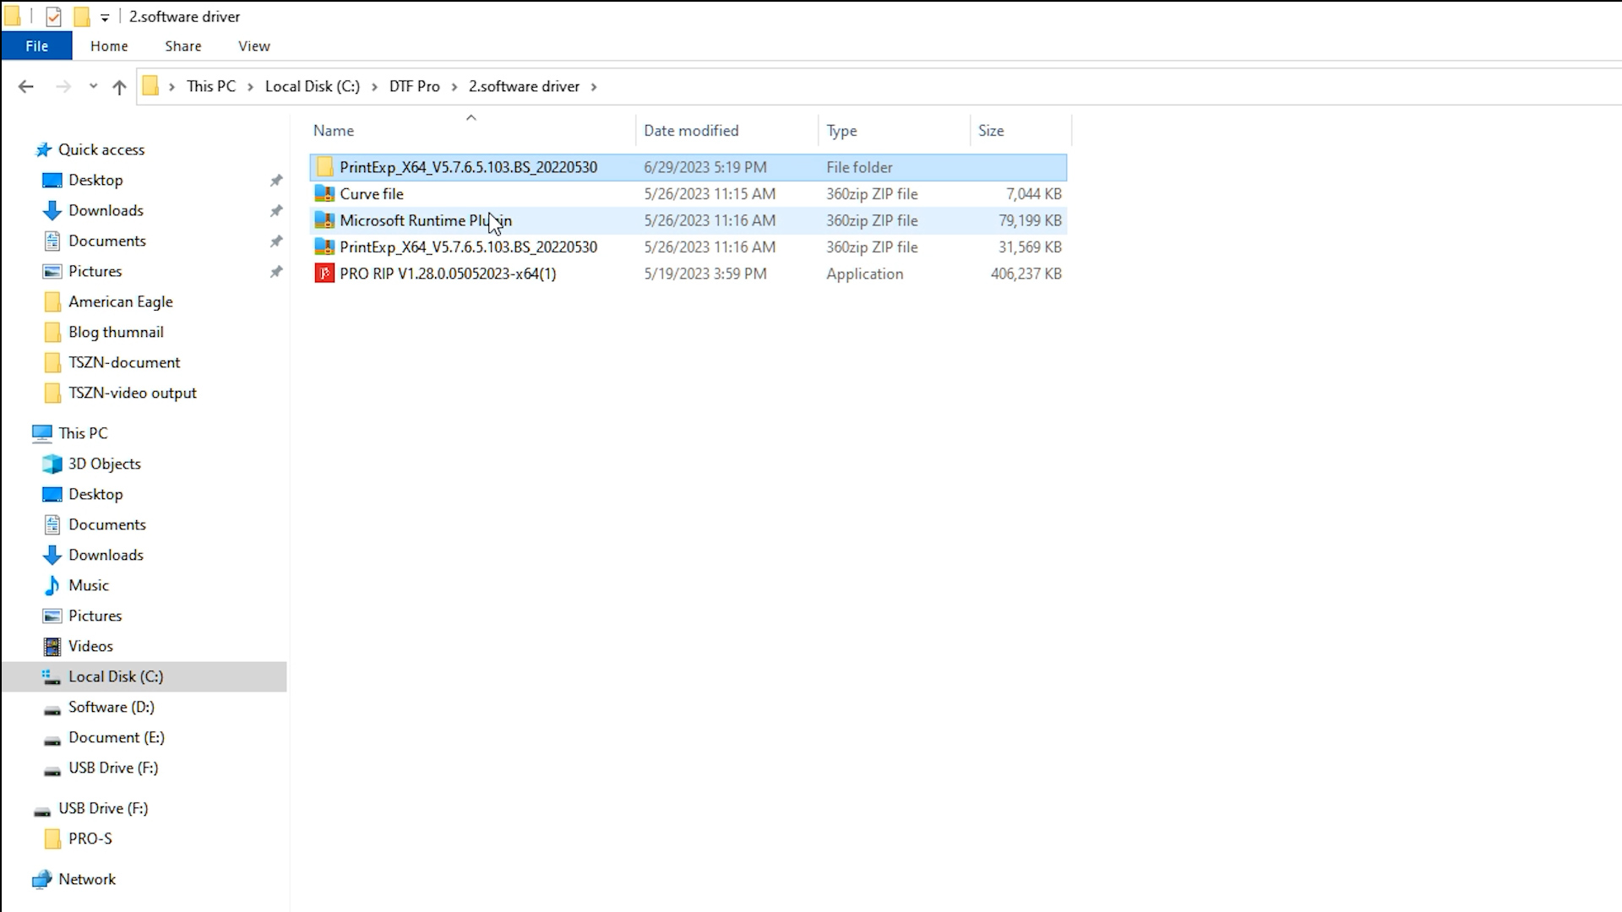Open the Blog thumnail folder
Image resolution: width=1622 pixels, height=912 pixels.
point(116,332)
